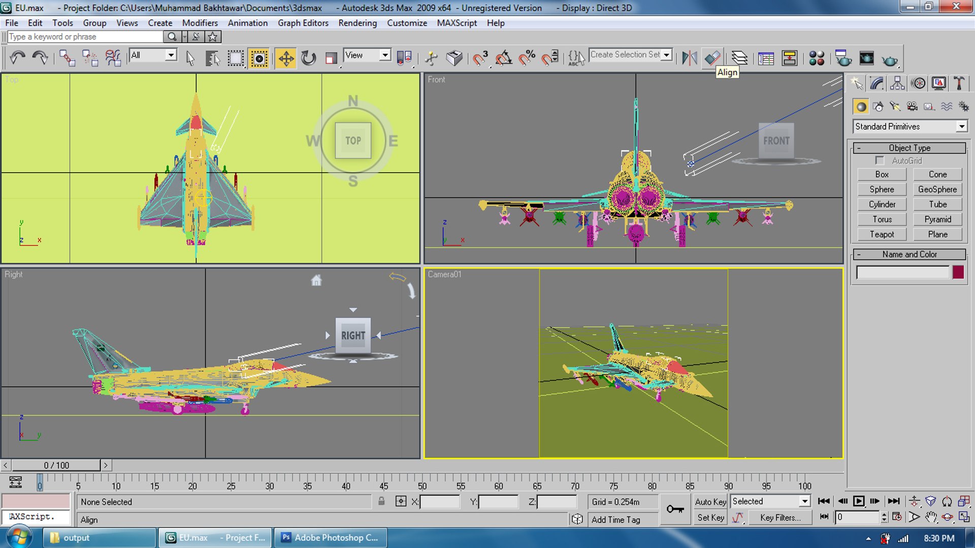Image resolution: width=975 pixels, height=548 pixels.
Task: Click the time slider 0 / 100 handle
Action: click(56, 465)
